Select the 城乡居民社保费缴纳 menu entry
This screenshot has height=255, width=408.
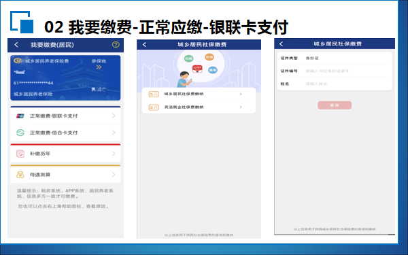[199, 94]
